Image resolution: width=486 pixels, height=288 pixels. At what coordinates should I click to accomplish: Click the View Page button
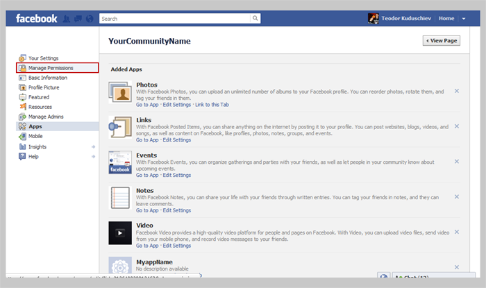pos(442,40)
